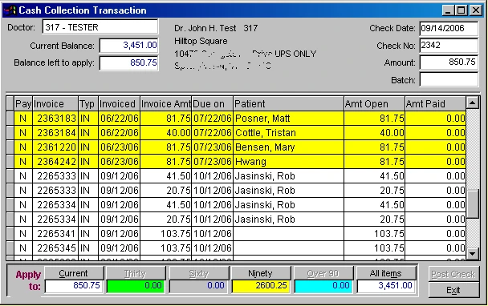Click the empty Batch field

(449, 79)
